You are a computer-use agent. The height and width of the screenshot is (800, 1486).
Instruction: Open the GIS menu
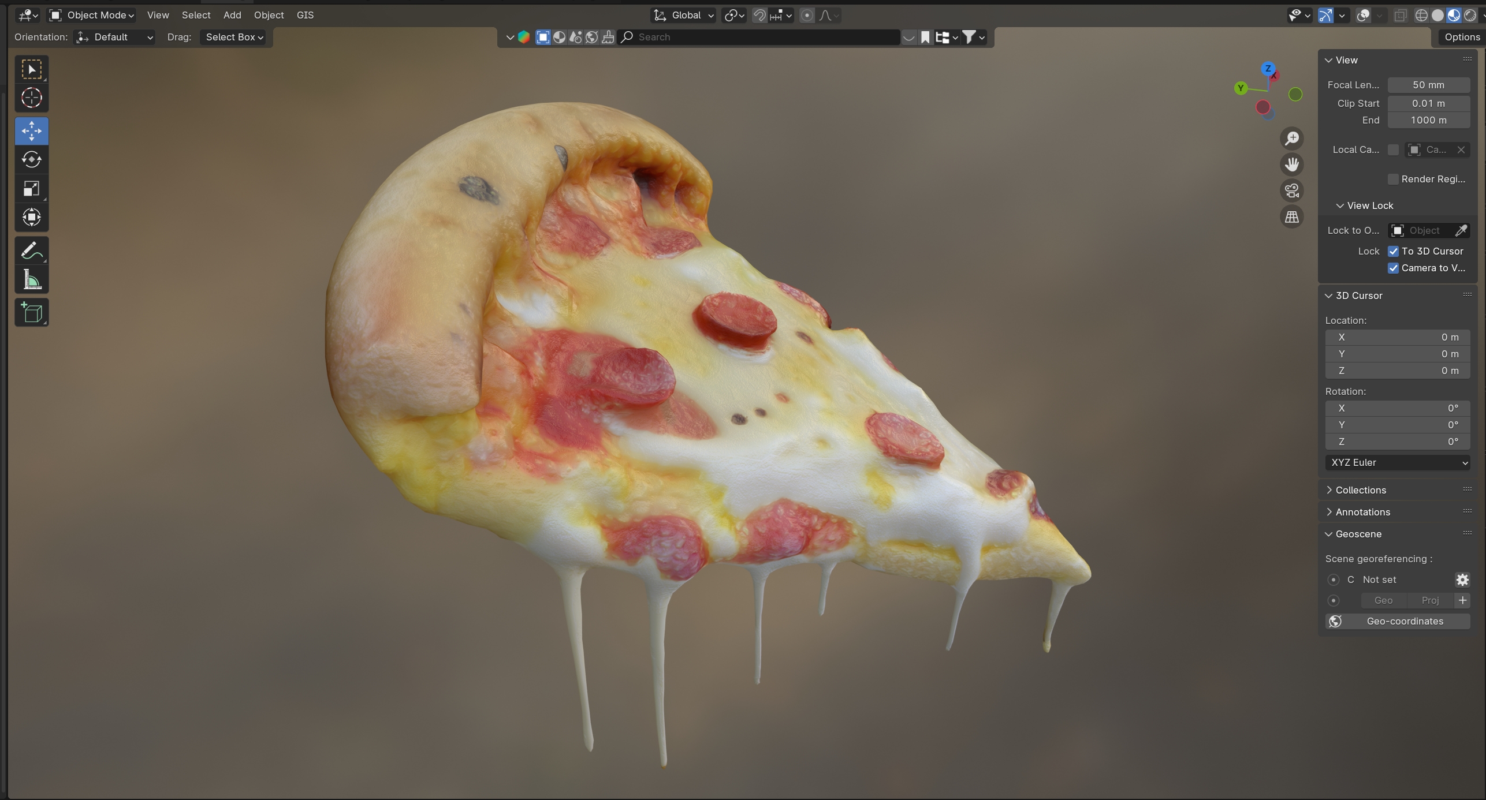[305, 15]
